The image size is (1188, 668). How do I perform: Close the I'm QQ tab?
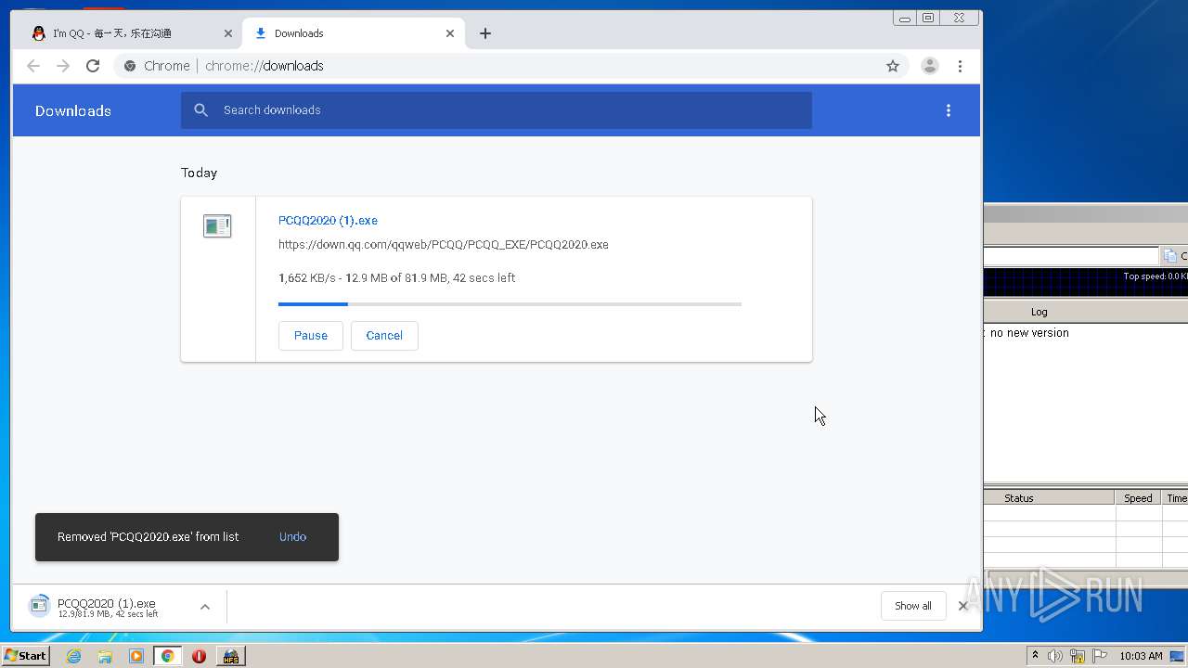coord(228,33)
